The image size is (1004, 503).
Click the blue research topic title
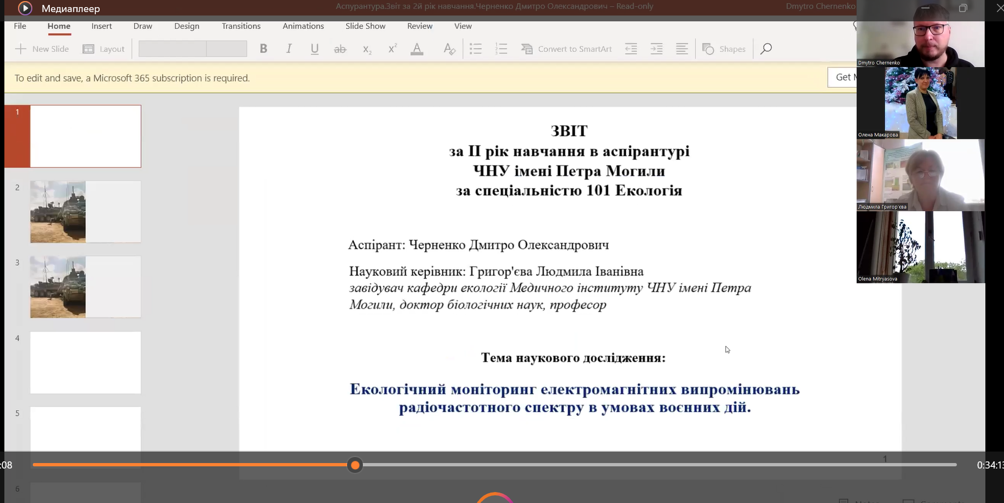[x=575, y=398]
